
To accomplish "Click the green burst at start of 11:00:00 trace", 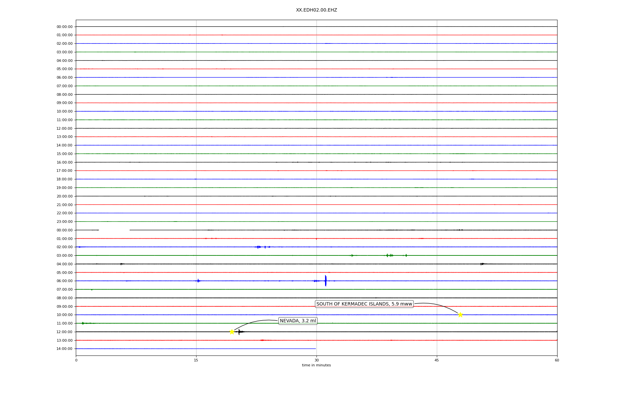I will pyautogui.click(x=83, y=323).
